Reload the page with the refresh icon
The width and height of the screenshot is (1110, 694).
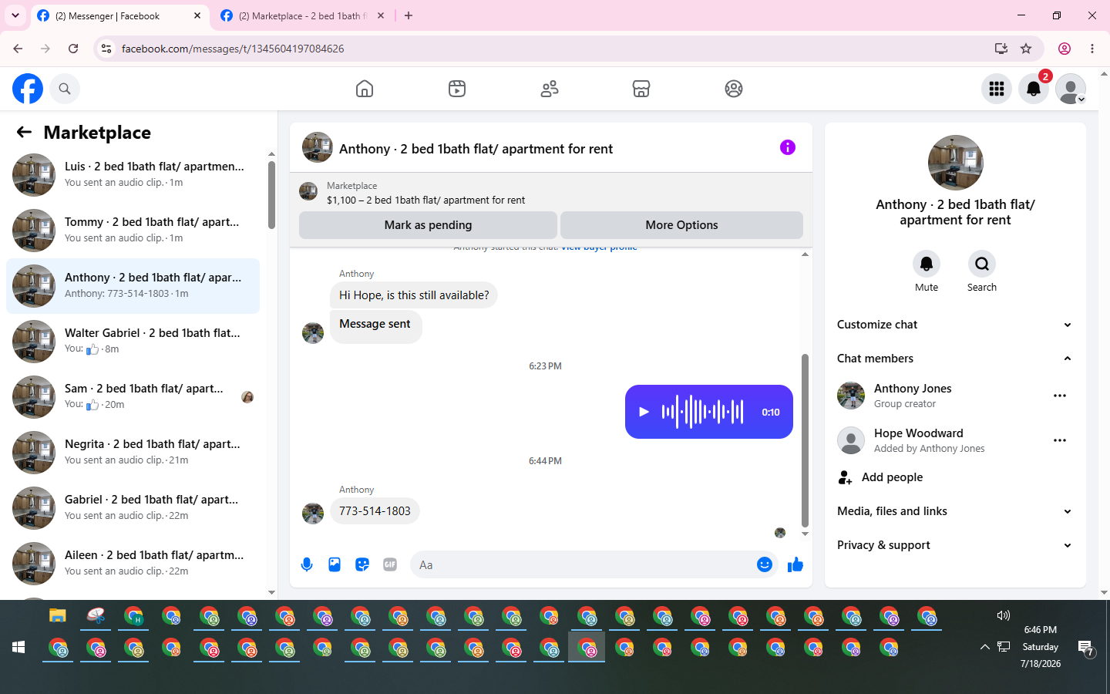pos(73,49)
